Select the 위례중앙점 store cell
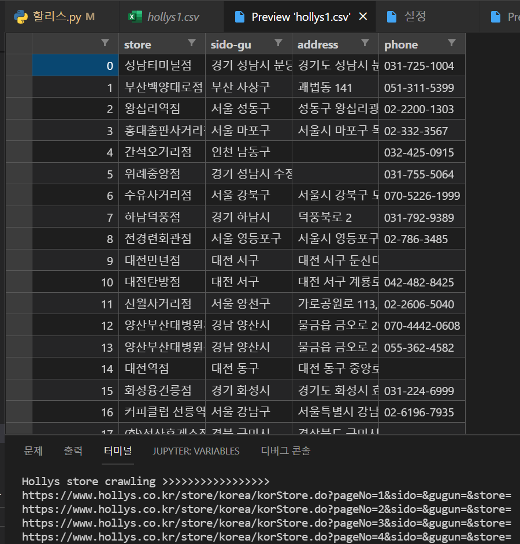 162,173
